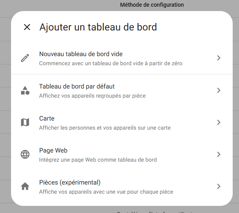Select Nouveau tableau de bord vide
Screen dimensions: 239x213
coord(122,58)
